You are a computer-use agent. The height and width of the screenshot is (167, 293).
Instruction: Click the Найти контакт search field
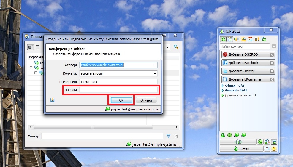click(x=245, y=46)
